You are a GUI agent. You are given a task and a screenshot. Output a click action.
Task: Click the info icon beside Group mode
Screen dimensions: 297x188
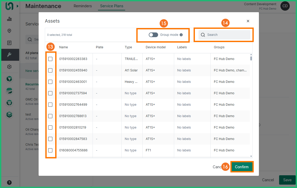[x=181, y=35]
